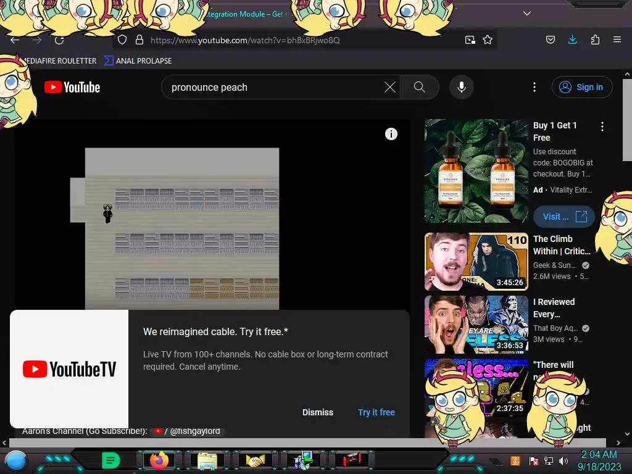Open the red taskbar app icon
The width and height of the screenshot is (632, 474).
coord(352,460)
